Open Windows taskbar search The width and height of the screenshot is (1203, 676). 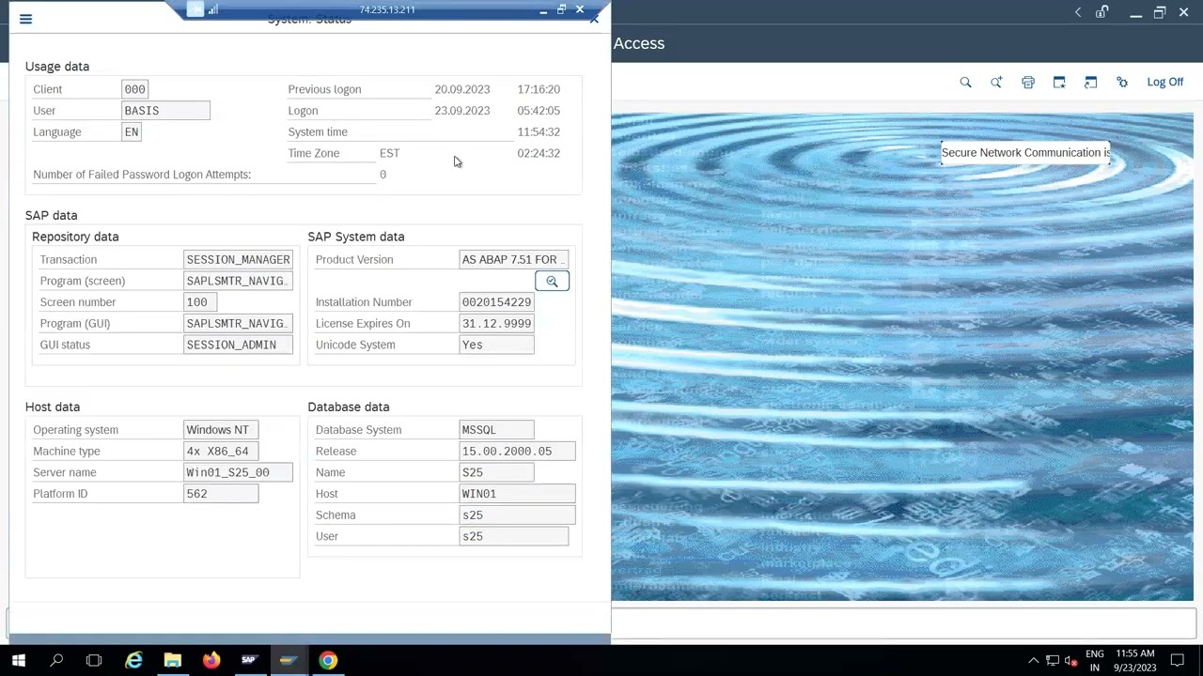(56, 661)
